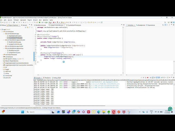
Task: Click the Search magnifier icon in top-right toolbar
Action: [x=165, y=22]
